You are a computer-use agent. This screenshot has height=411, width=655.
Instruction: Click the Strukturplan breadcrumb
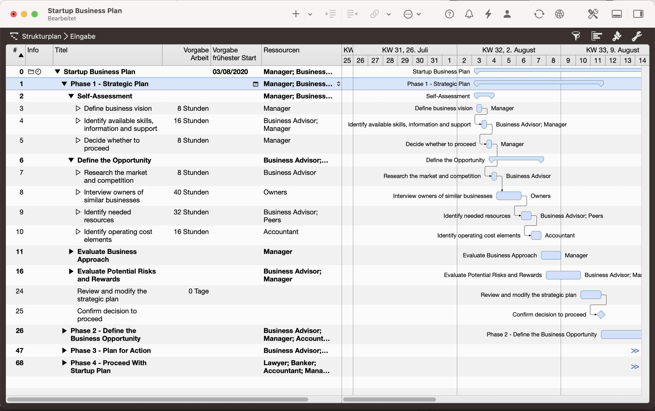click(41, 36)
